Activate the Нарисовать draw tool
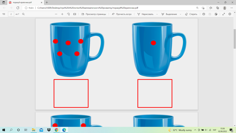The height and width of the screenshot is (133, 236). [145, 14]
